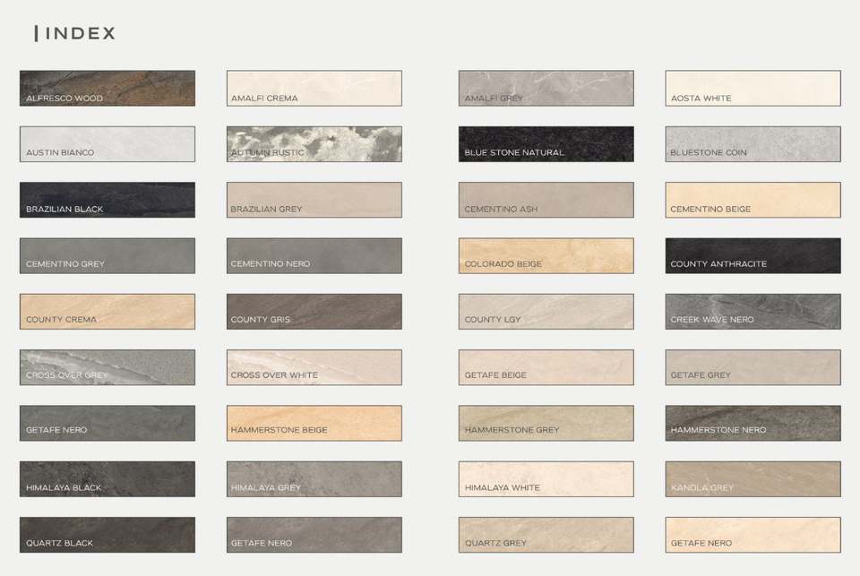Pick the Bluestone Coin swatch
The width and height of the screenshot is (860, 576).
click(753, 143)
